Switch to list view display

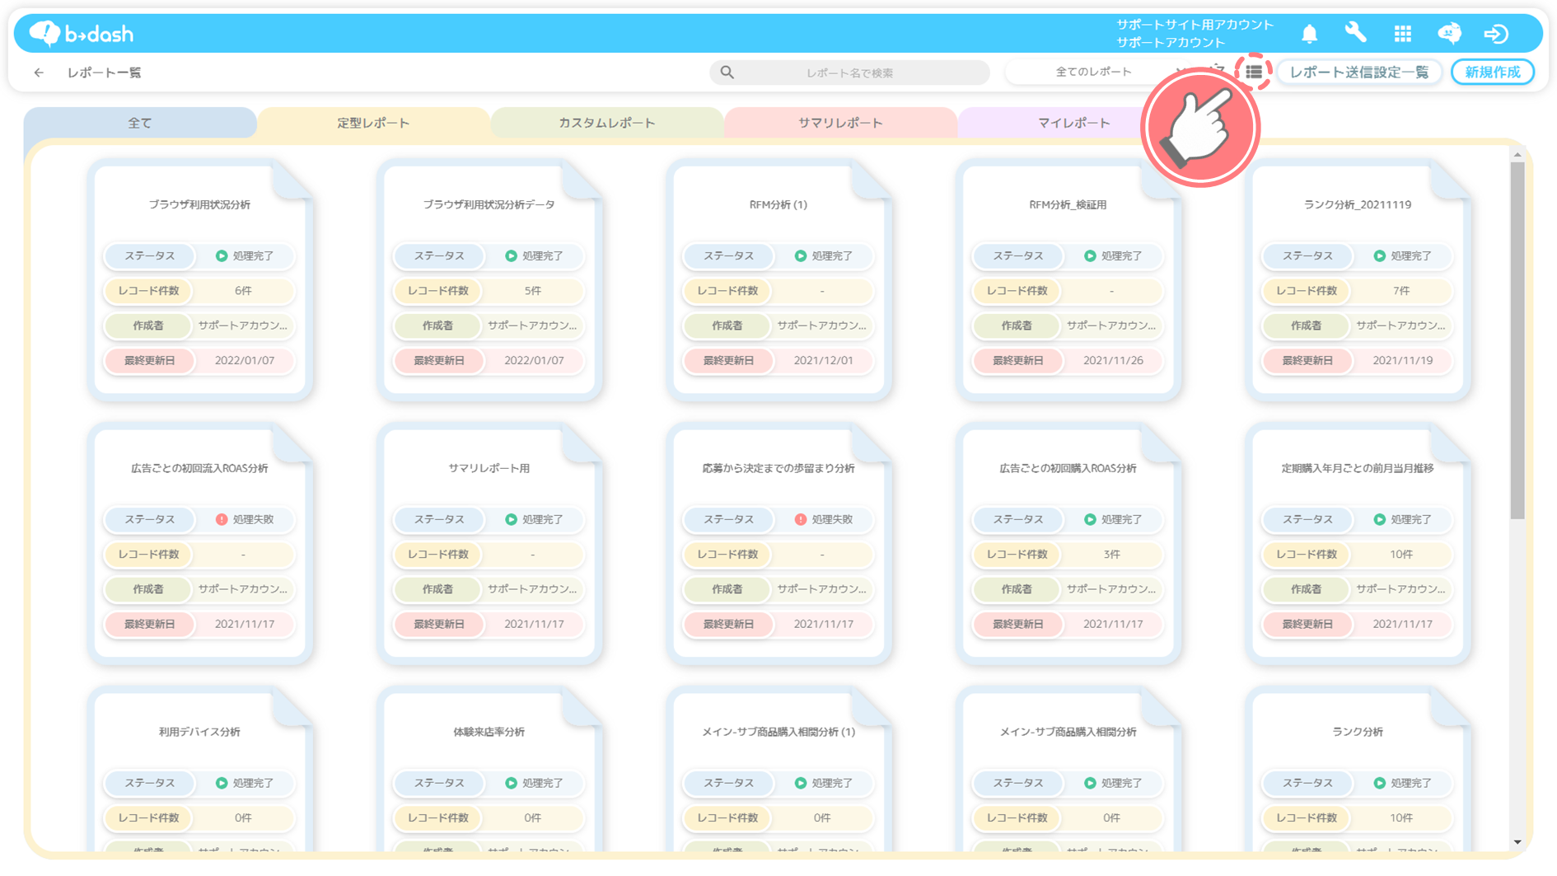(1254, 73)
